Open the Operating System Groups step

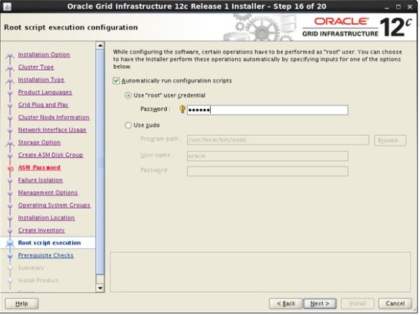[54, 205]
